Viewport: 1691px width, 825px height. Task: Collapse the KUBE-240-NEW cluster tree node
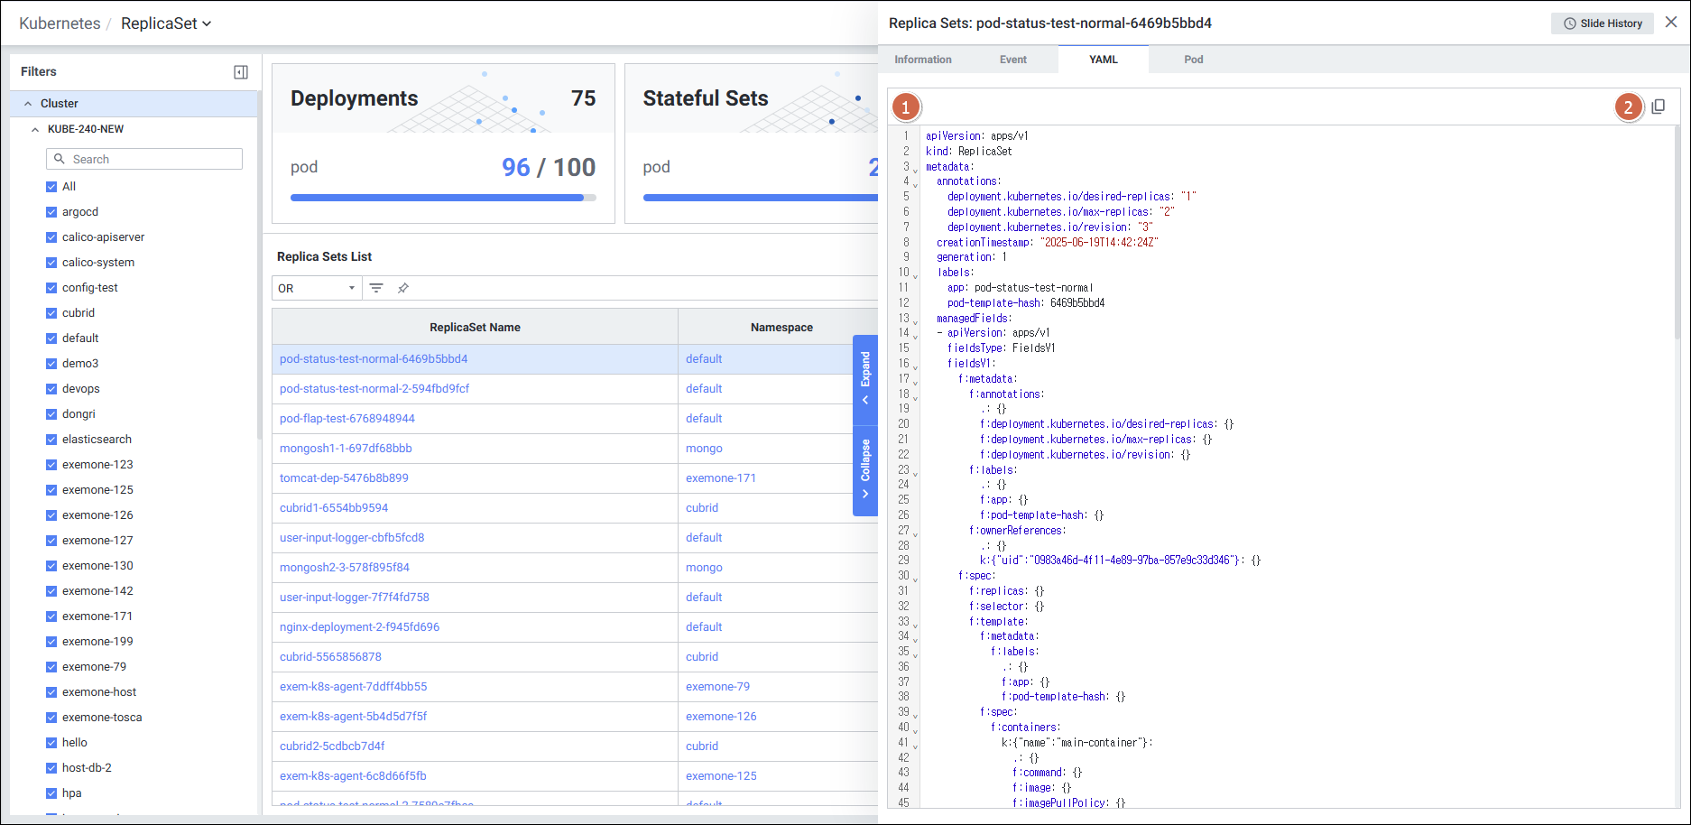35,129
